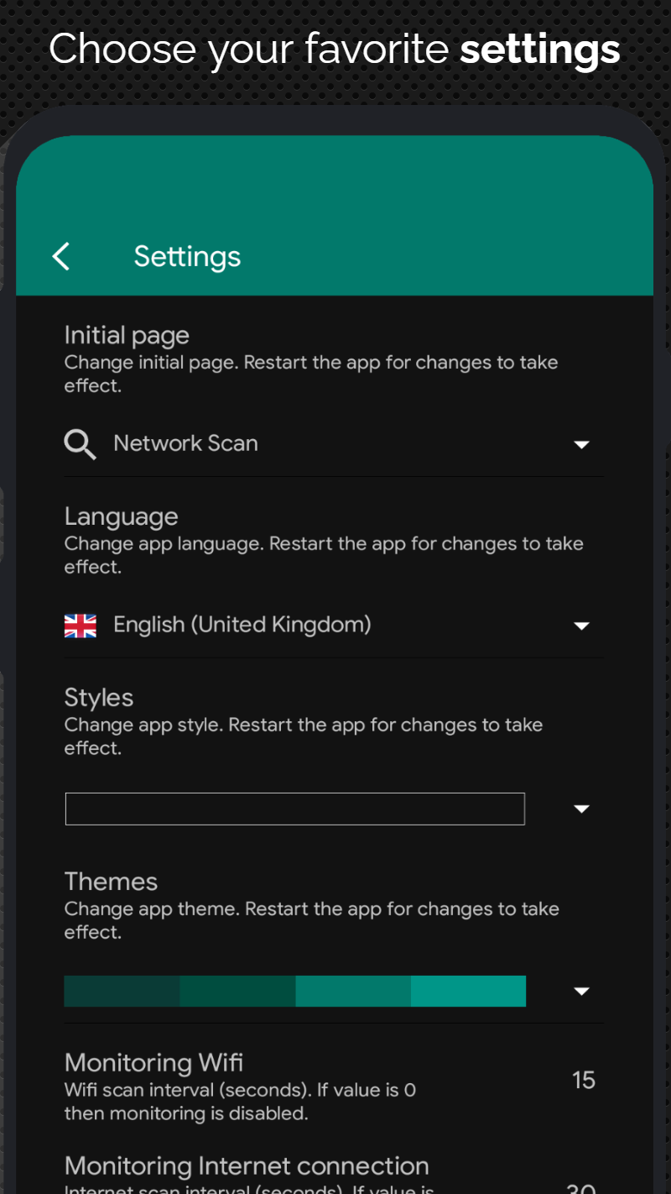The image size is (671, 1194).
Task: Expand the Initial page dropdown arrow
Action: coord(581,444)
